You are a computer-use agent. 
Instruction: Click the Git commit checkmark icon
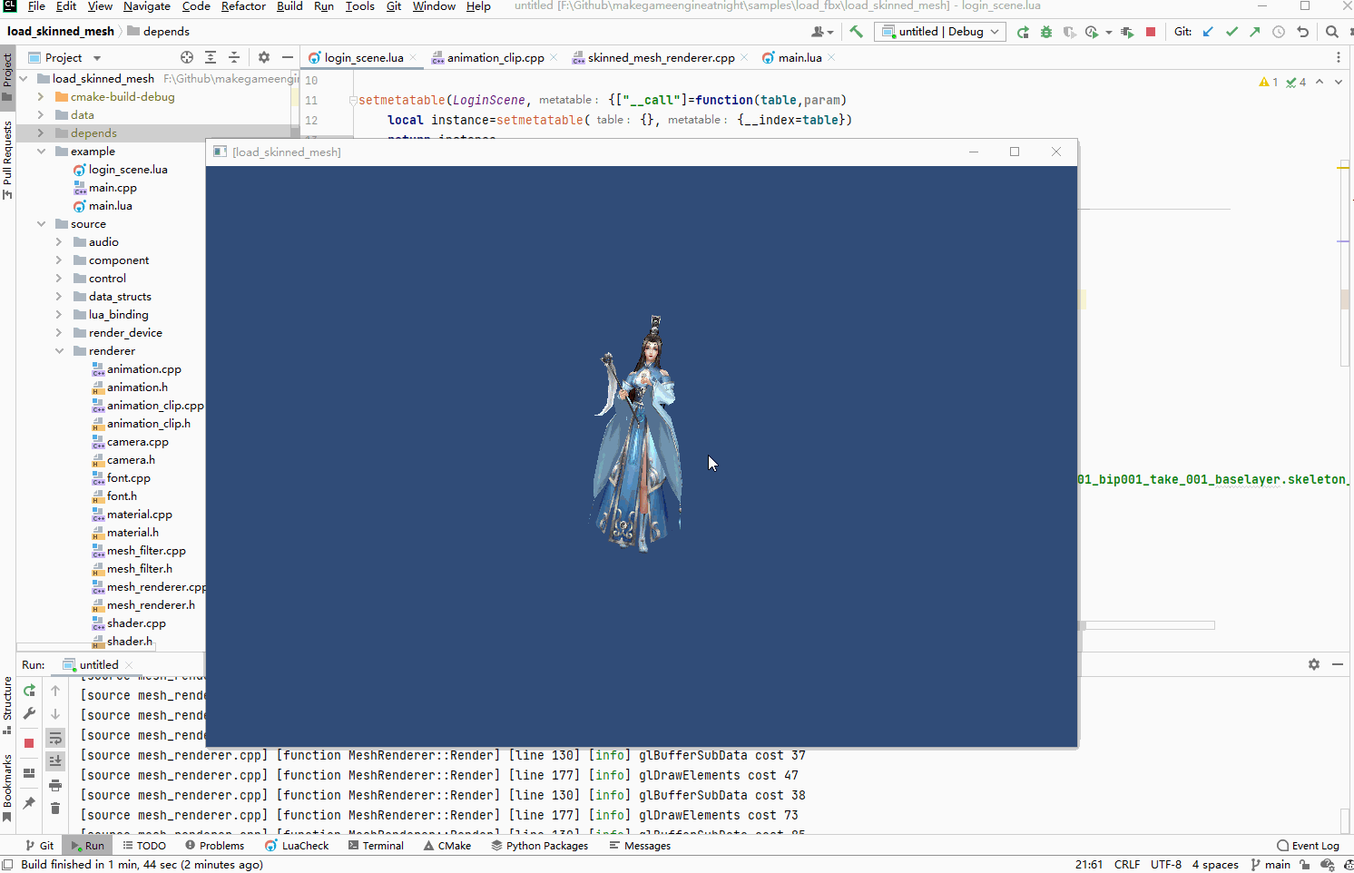click(1231, 32)
